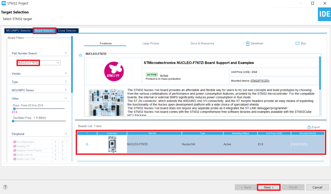The height and width of the screenshot is (194, 331).
Task: Sort by the Unit Price (US$) column header
Action: [274, 133]
